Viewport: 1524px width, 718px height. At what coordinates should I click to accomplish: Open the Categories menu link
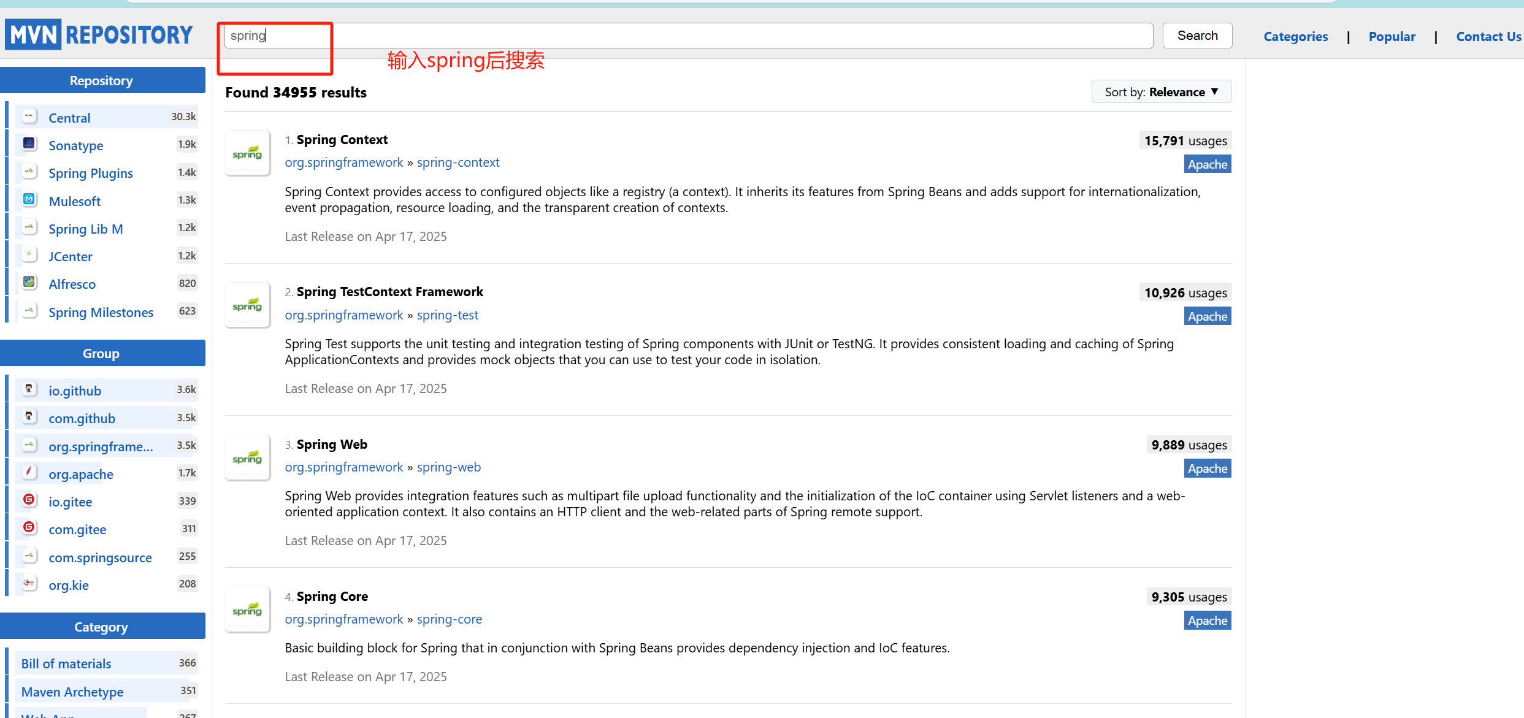coord(1295,37)
